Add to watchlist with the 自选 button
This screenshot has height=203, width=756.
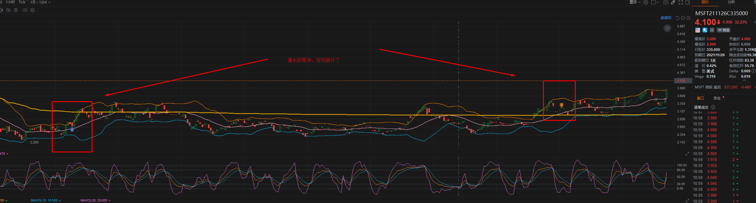(724, 30)
